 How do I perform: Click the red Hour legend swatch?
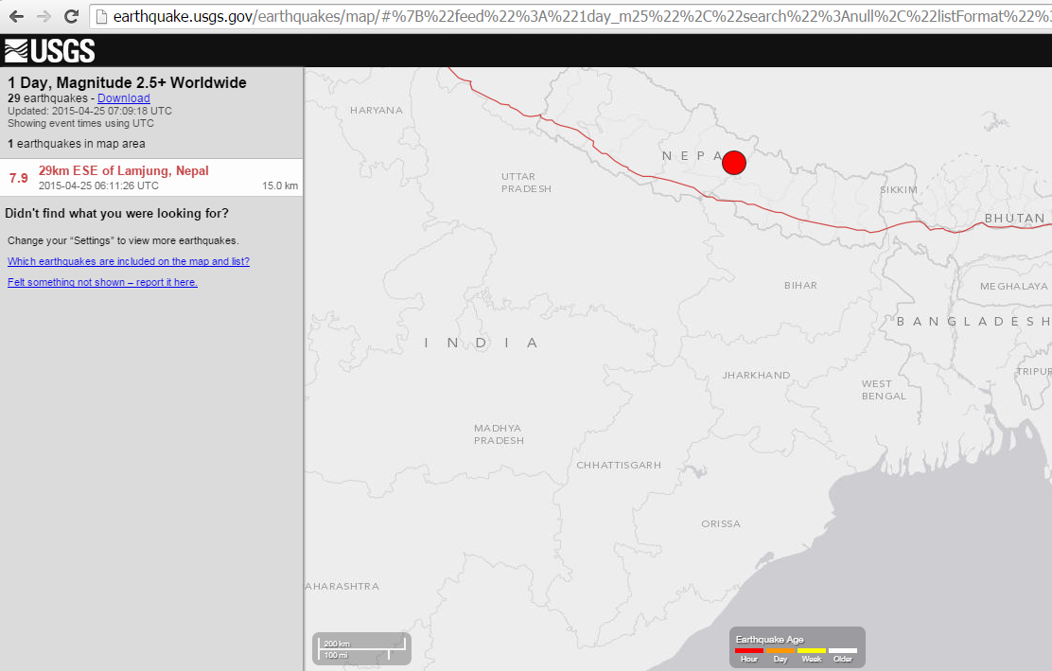click(749, 650)
